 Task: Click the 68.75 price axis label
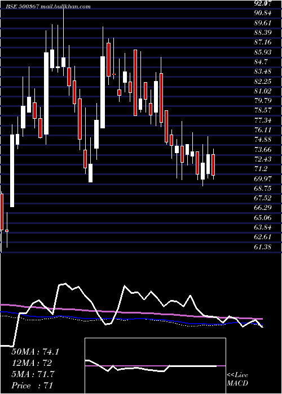(x=262, y=189)
